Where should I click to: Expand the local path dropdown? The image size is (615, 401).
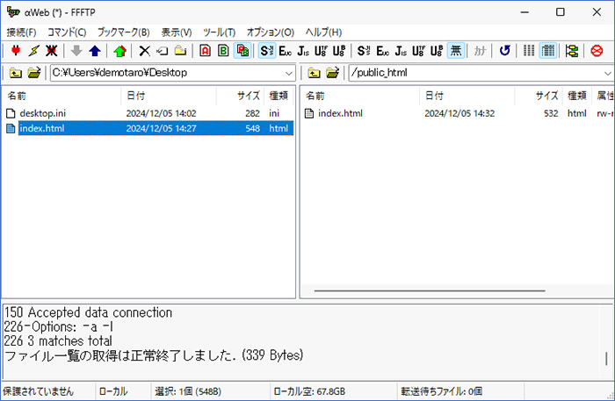(288, 73)
